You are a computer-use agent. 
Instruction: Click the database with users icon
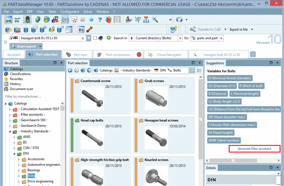click(x=17, y=29)
